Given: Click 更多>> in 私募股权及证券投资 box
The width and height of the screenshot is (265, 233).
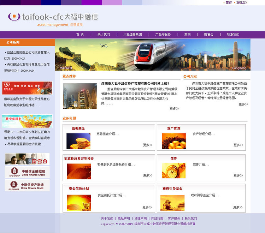Looking at the screenshot, I should [148, 175].
